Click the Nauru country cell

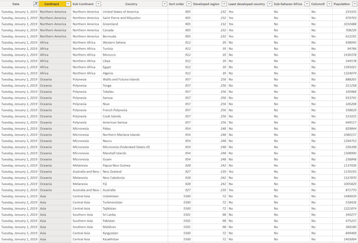135,141
